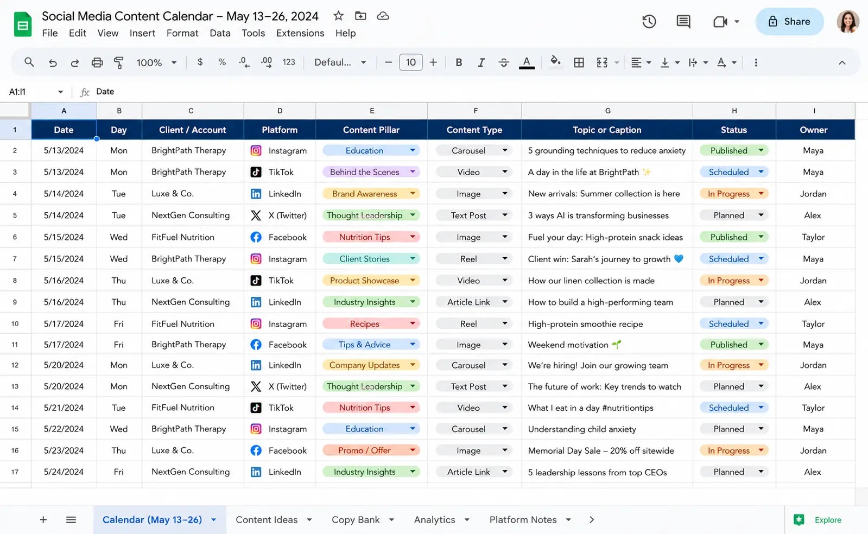The image size is (868, 534).
Task: Open Explore at bottom right
Action: [x=818, y=520]
